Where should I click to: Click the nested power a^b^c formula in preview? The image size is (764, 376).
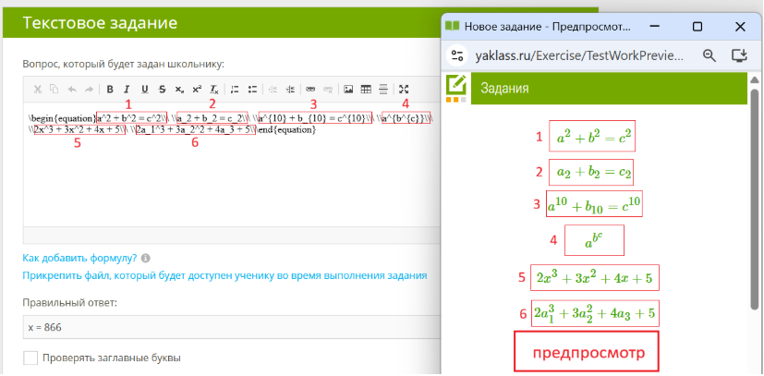click(594, 239)
